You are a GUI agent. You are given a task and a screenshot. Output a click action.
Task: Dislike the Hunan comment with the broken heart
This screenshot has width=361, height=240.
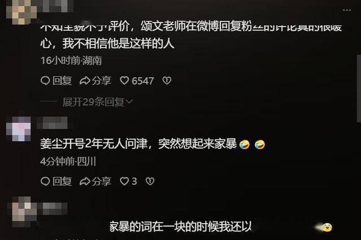point(167,80)
